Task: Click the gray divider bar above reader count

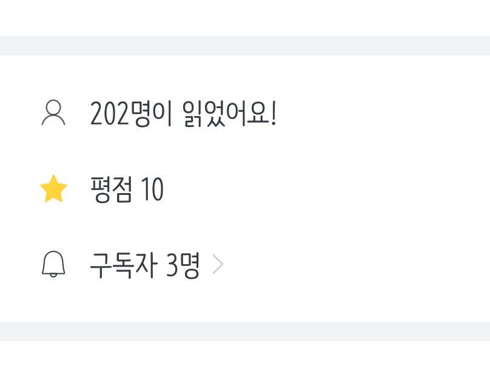Action: (245, 46)
